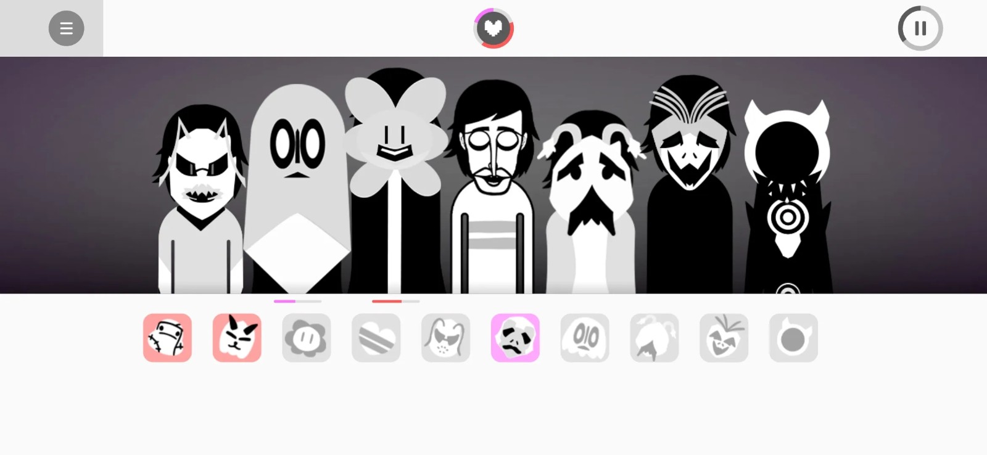
Task: Select the pink horned cat sound icon
Action: (x=237, y=338)
